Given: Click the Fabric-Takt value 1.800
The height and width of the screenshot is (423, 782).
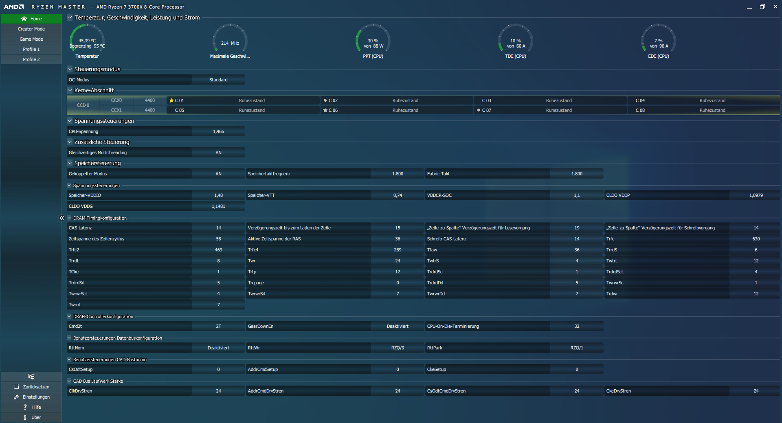Looking at the screenshot, I should [577, 174].
